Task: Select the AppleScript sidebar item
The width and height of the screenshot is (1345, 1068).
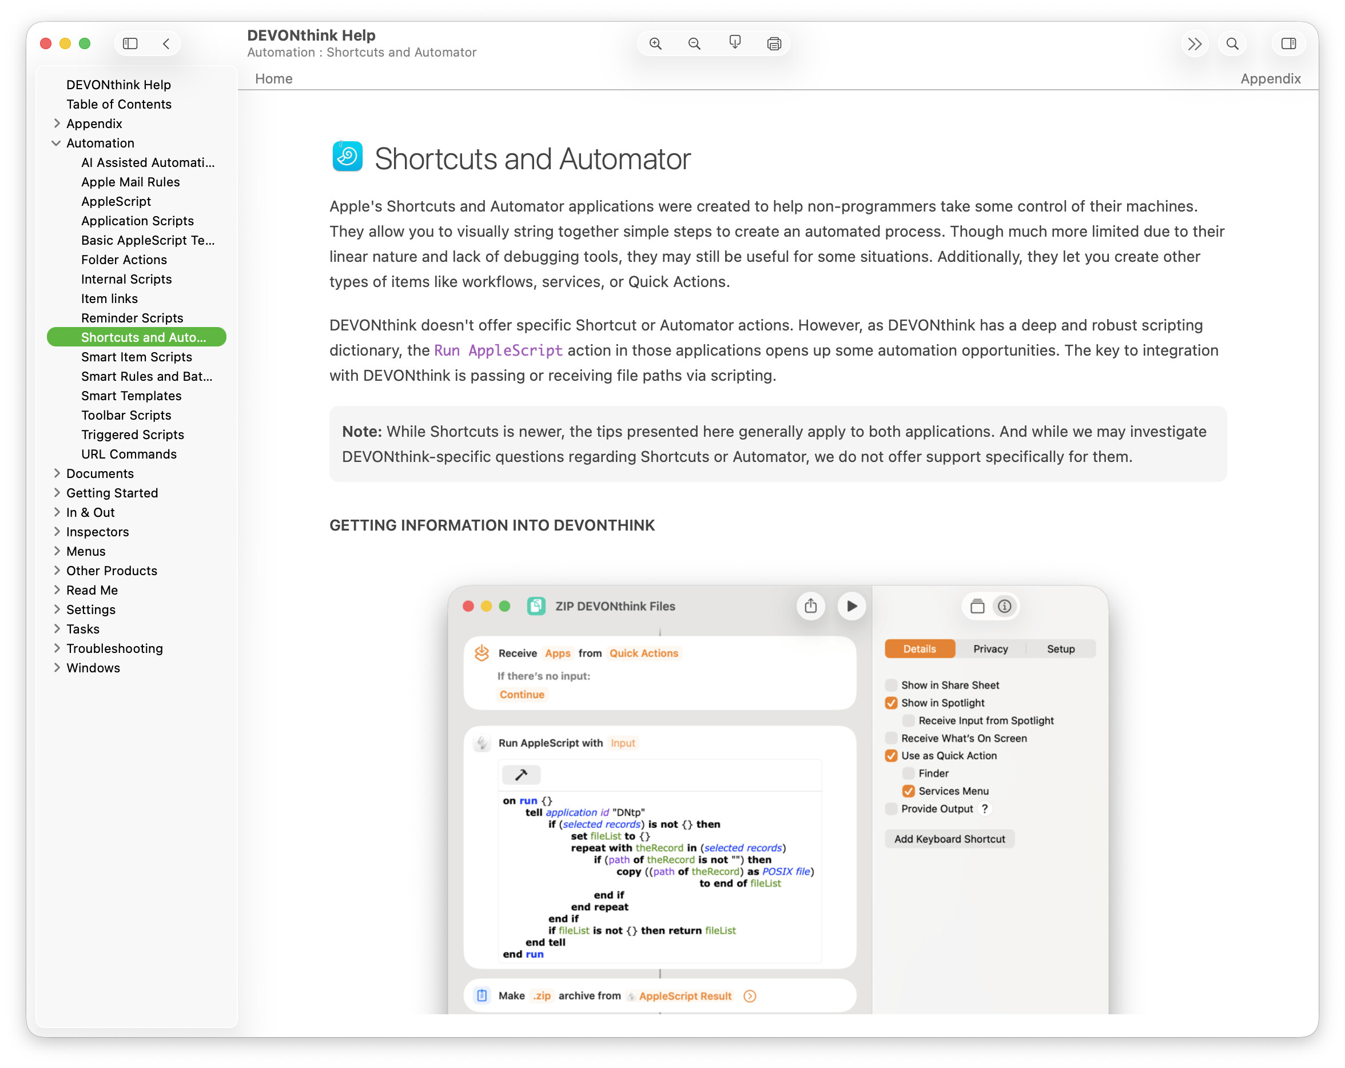Action: point(116,201)
